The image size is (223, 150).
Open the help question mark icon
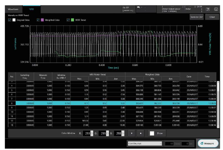click(x=208, y=9)
